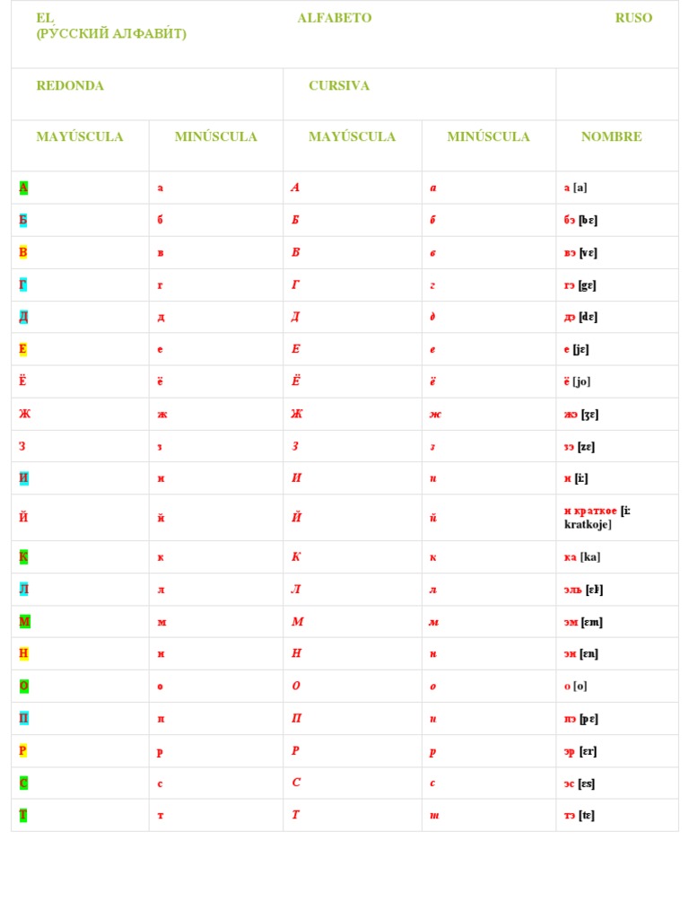This screenshot has width=689, height=919.
Task: Click the green-highlighted capital А
Action: 23,188
